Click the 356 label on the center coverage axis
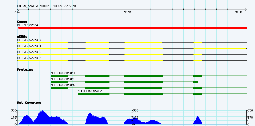Viewport: 255px width, 126px height. point(136,111)
